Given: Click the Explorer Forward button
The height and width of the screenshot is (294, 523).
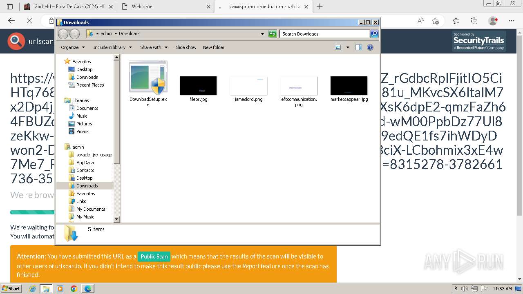Looking at the screenshot, I should coord(74,34).
